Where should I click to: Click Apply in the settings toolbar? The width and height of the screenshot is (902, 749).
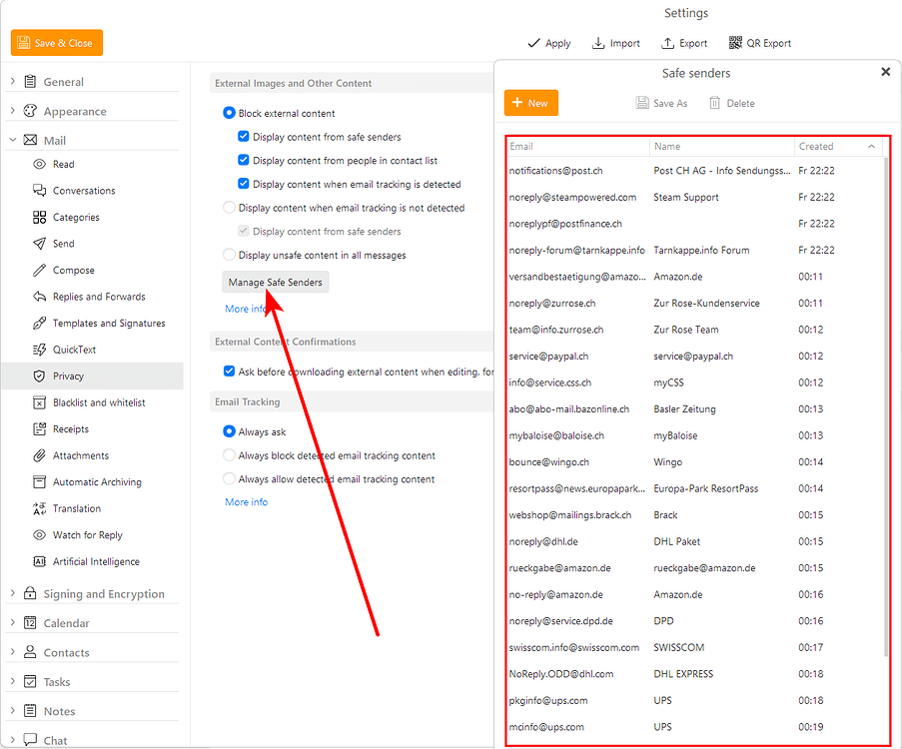549,43
